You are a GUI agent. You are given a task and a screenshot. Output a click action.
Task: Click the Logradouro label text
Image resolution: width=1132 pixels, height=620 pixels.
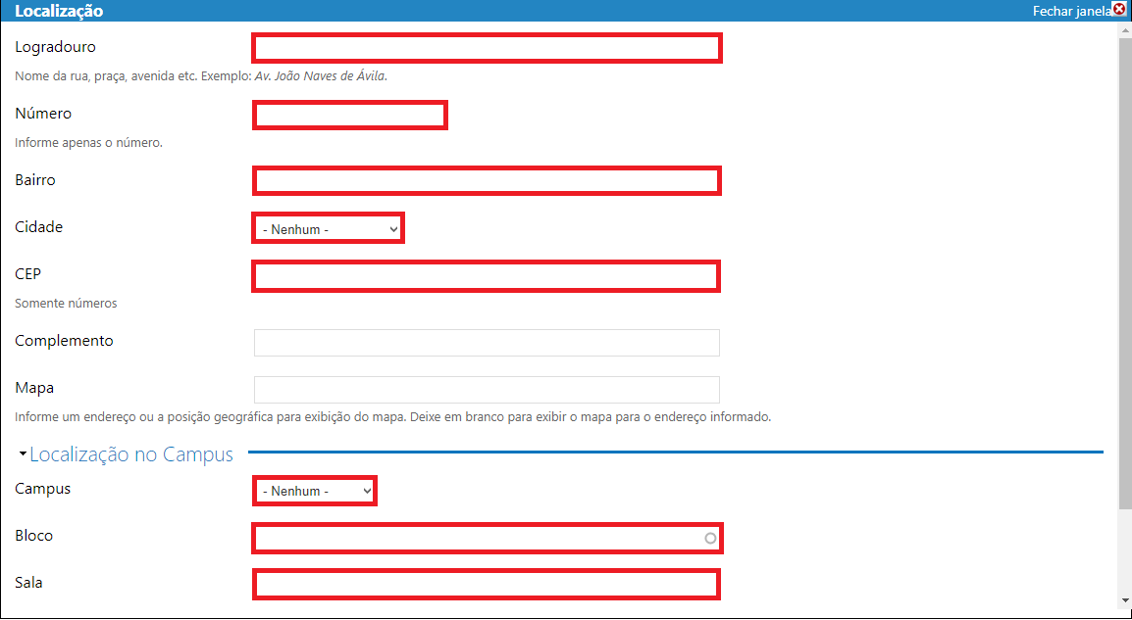[55, 47]
